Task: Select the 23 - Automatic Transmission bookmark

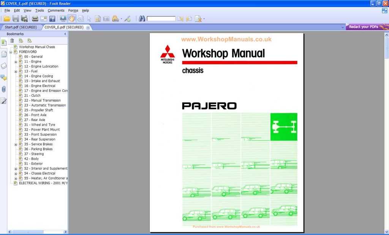Action: (45, 106)
